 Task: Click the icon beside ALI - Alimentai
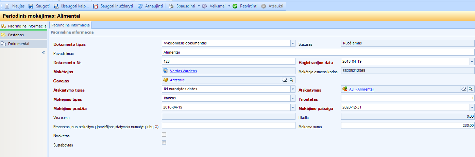coord(345,89)
